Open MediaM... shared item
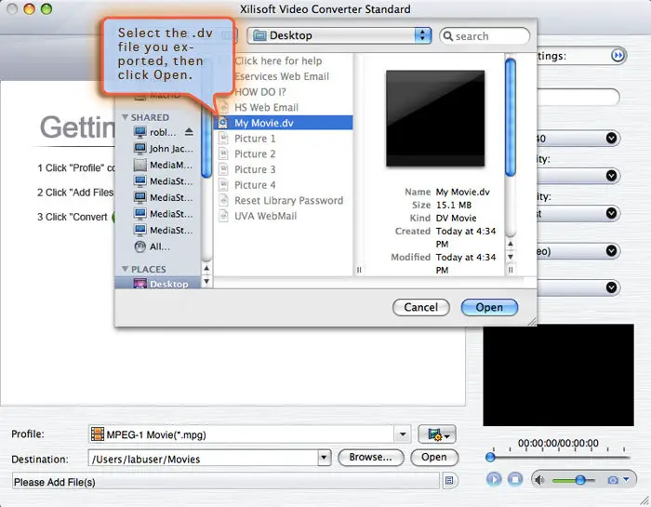 163,165
